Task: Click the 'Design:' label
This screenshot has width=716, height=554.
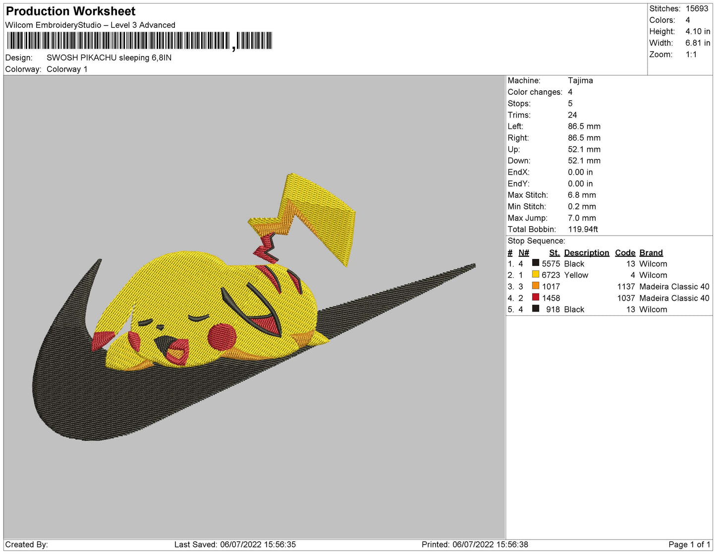Action: pos(19,58)
